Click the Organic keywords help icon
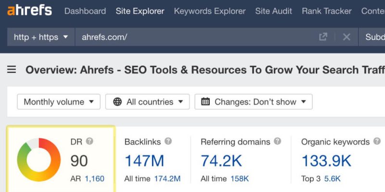The width and height of the screenshot is (385, 192). pos(377,141)
